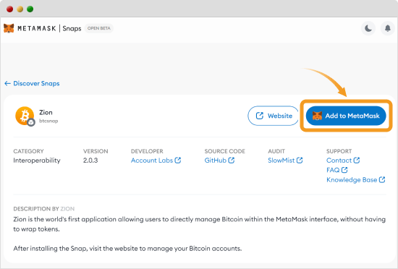
Task: Click version number 2.0.3
Action: coord(90,161)
